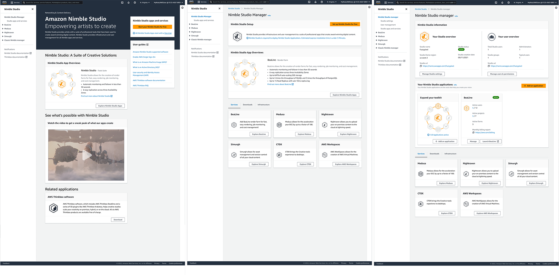Open User management in the sidebar
Screen dimensions: 559x275
pyautogui.click(x=388, y=25)
